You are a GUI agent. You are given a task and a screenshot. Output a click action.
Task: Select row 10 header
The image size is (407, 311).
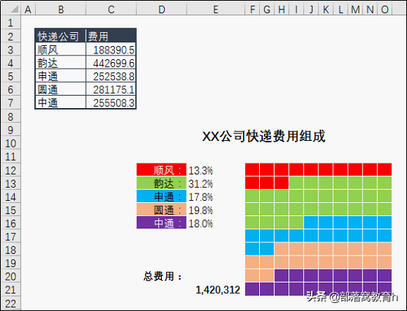11,143
